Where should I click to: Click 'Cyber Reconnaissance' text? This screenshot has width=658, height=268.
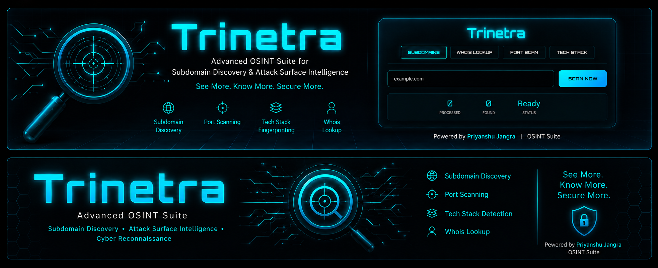pyautogui.click(x=134, y=239)
